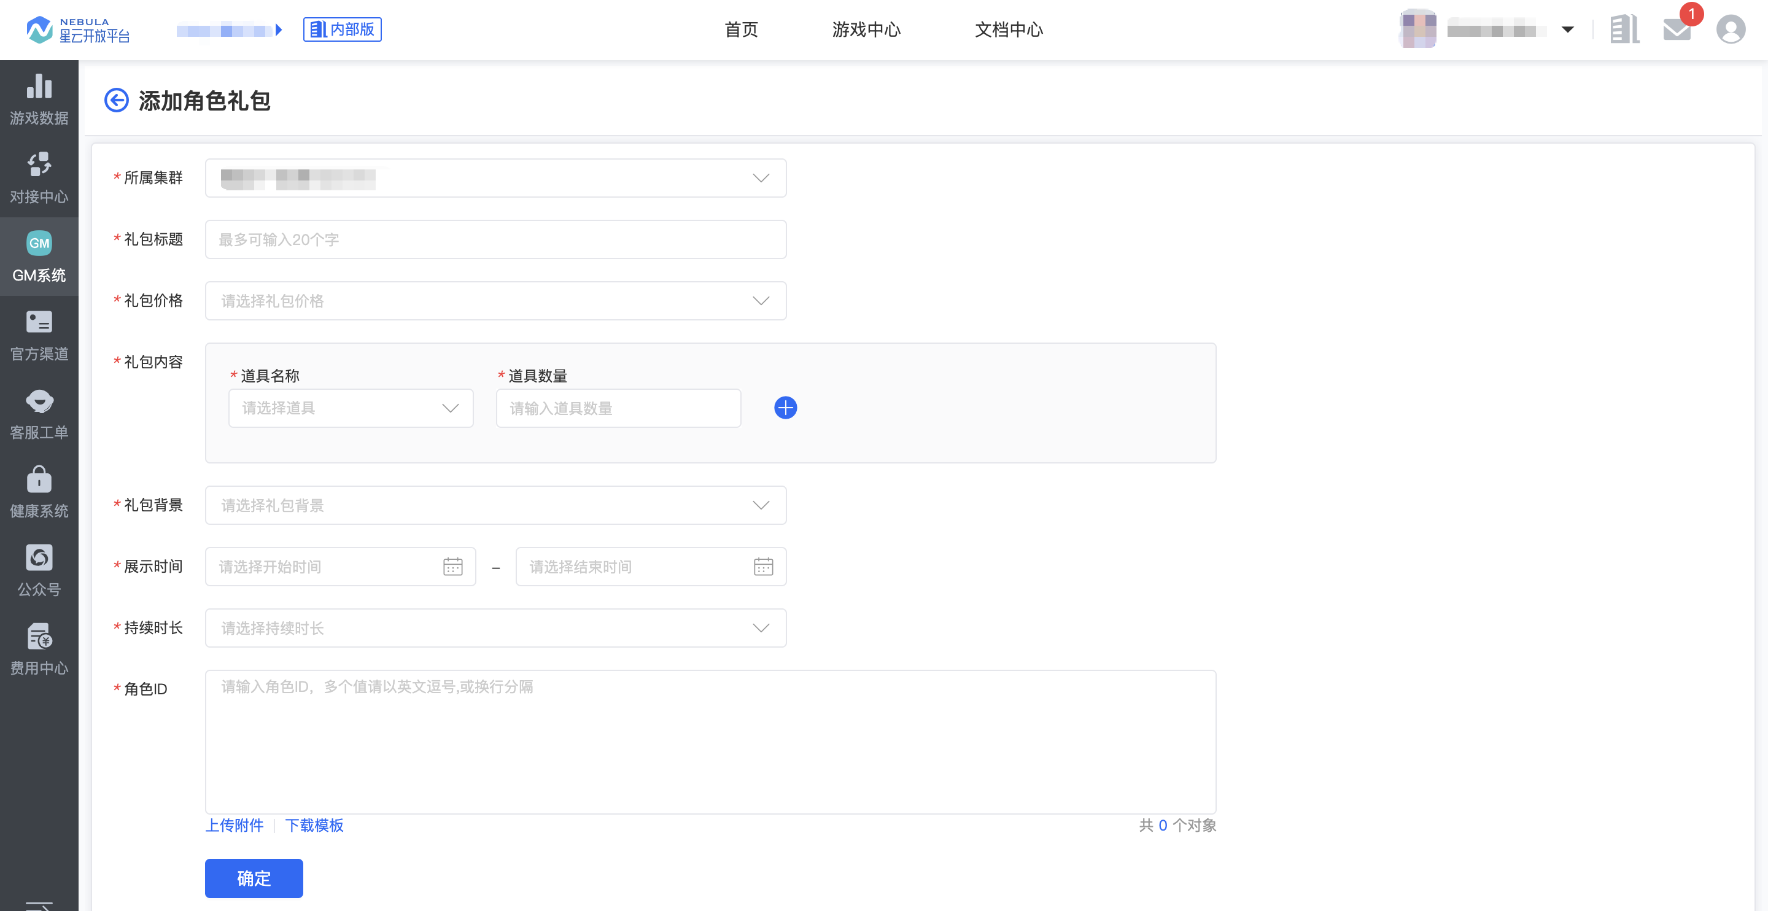Image resolution: width=1768 pixels, height=911 pixels.
Task: Open 对接中心 in the sidebar
Action: click(x=39, y=178)
